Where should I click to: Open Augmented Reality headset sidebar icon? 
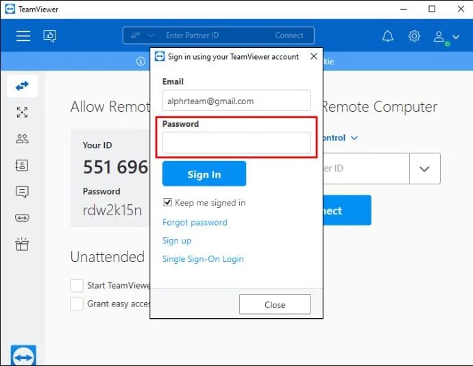(x=22, y=218)
